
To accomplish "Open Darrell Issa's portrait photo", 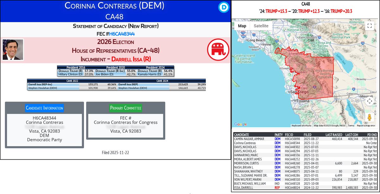I will 13,50.
